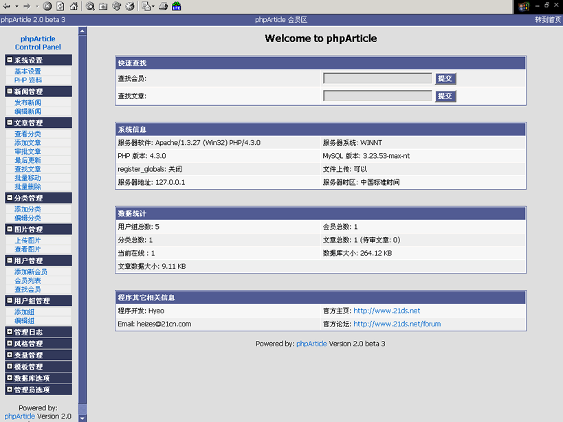Open 查看图片 in the sidebar
The image size is (563, 422).
click(27, 249)
